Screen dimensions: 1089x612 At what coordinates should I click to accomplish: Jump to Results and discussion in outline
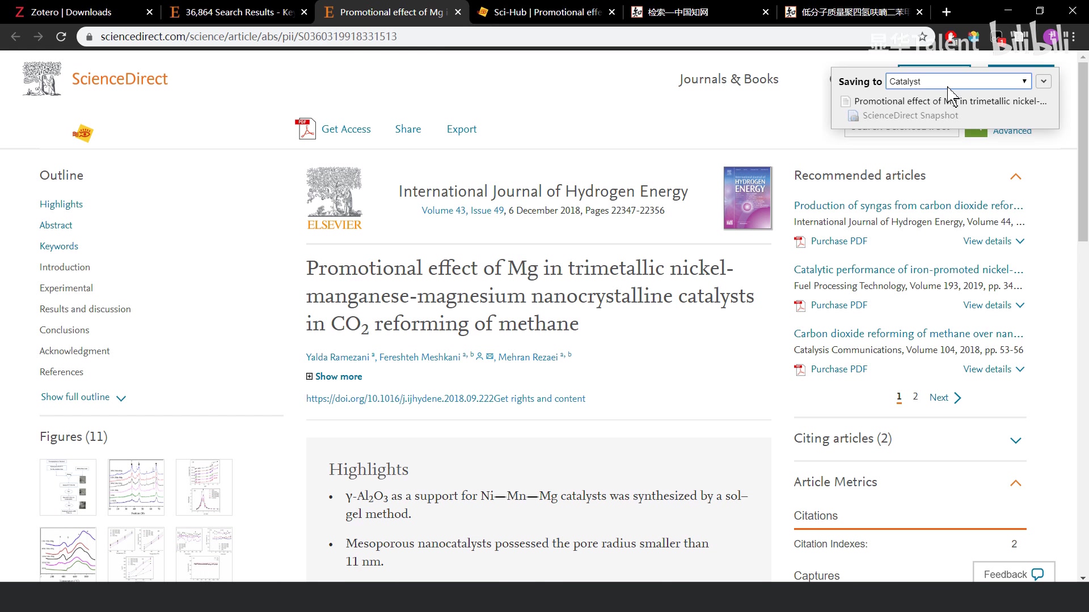[85, 309]
